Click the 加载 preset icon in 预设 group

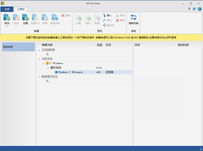[x=78, y=17]
